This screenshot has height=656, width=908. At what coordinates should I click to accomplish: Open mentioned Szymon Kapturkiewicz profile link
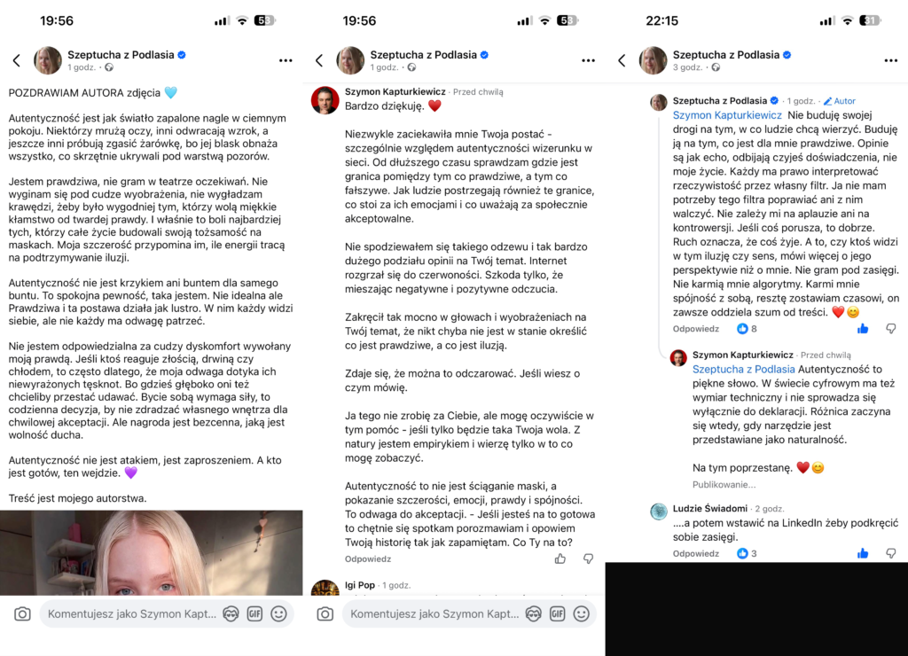point(727,115)
